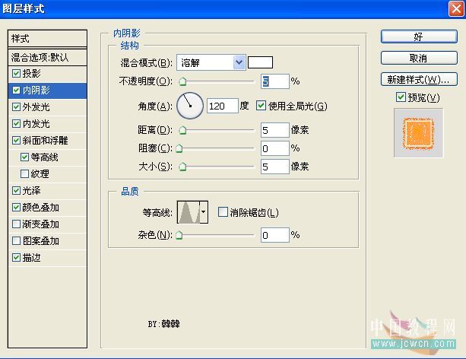Click 新建样式(W)... new style button
This screenshot has width=466, height=359.
click(x=419, y=79)
